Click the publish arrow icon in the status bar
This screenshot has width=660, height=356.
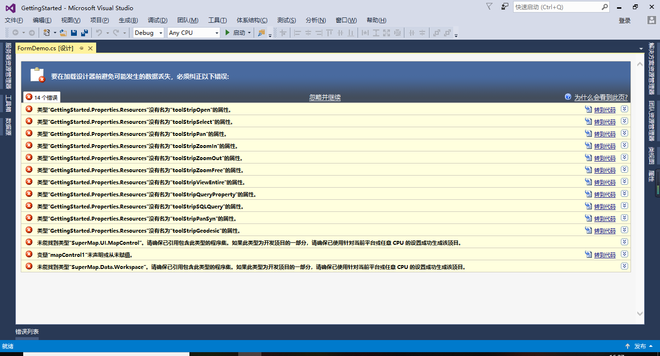pos(628,346)
